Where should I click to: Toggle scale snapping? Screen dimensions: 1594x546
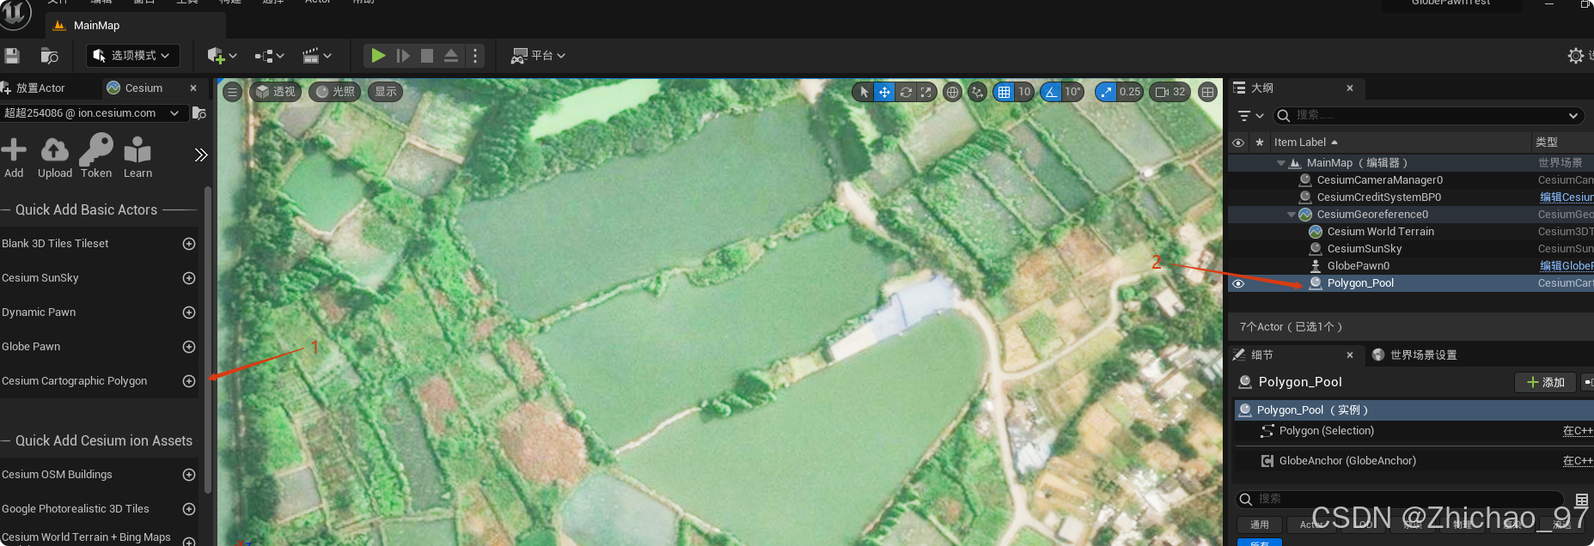[1106, 92]
